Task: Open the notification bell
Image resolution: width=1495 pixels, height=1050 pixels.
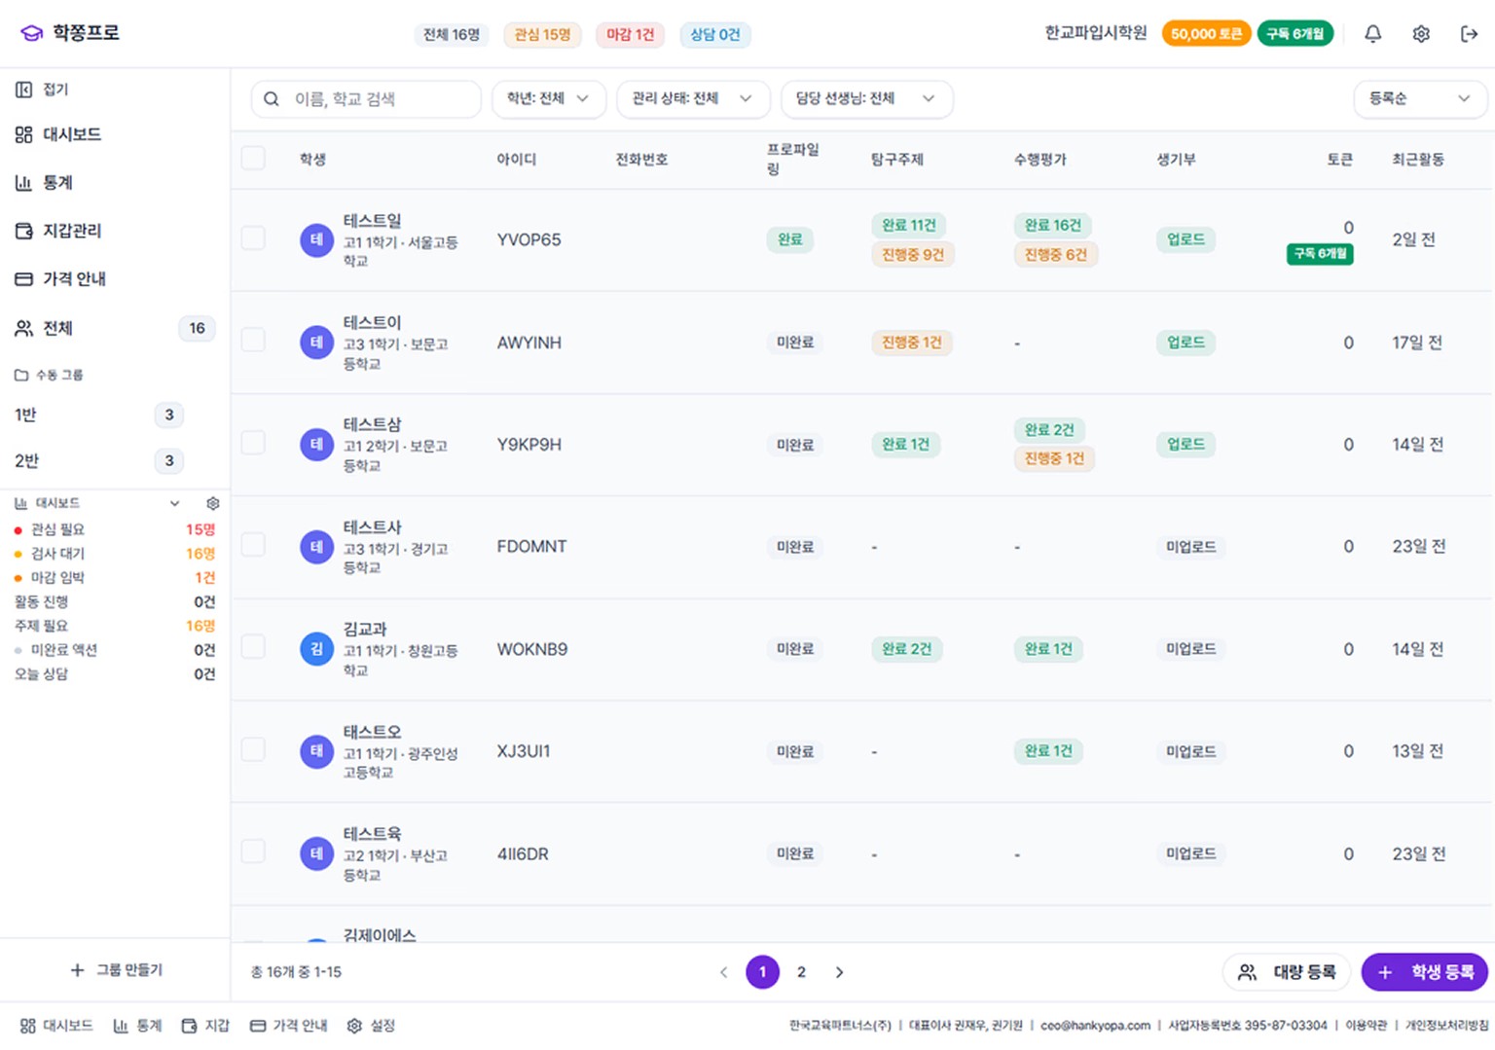Action: click(x=1372, y=34)
